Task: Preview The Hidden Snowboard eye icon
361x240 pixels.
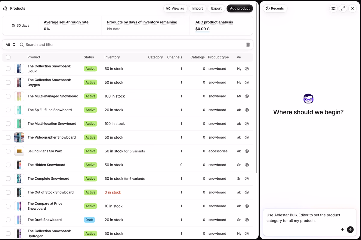Action: pos(247,165)
